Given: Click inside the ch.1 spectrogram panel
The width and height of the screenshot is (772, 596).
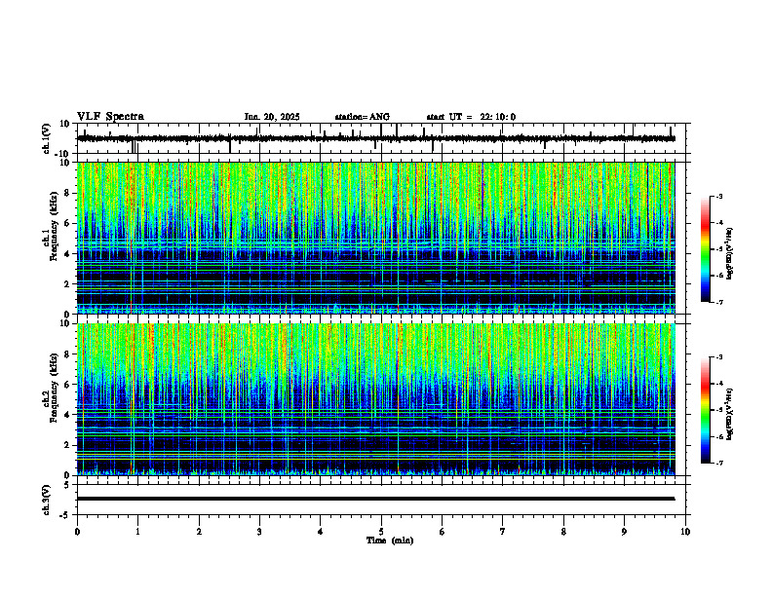Looking at the screenshot, I should click(x=375, y=238).
